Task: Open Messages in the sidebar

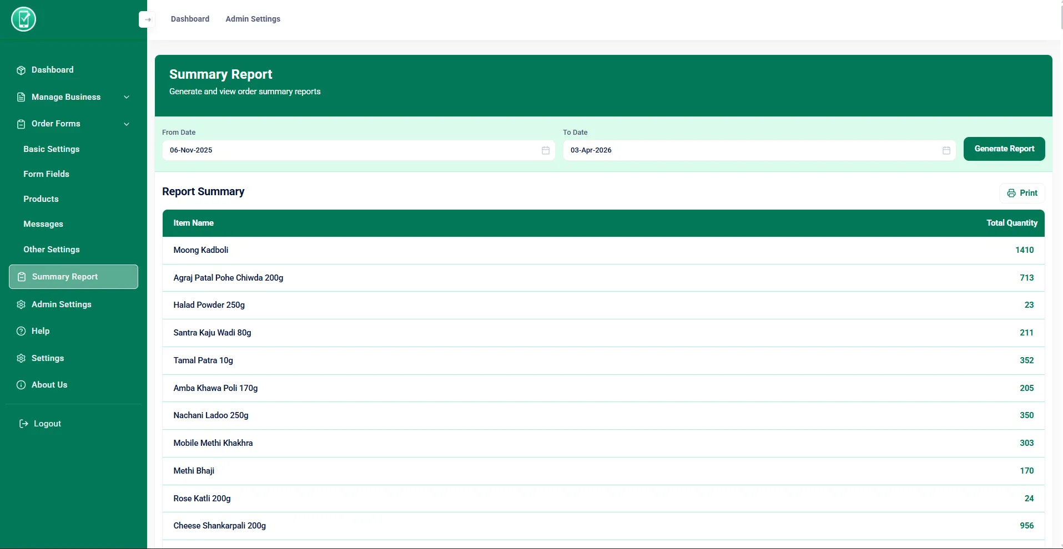Action: pos(43,224)
